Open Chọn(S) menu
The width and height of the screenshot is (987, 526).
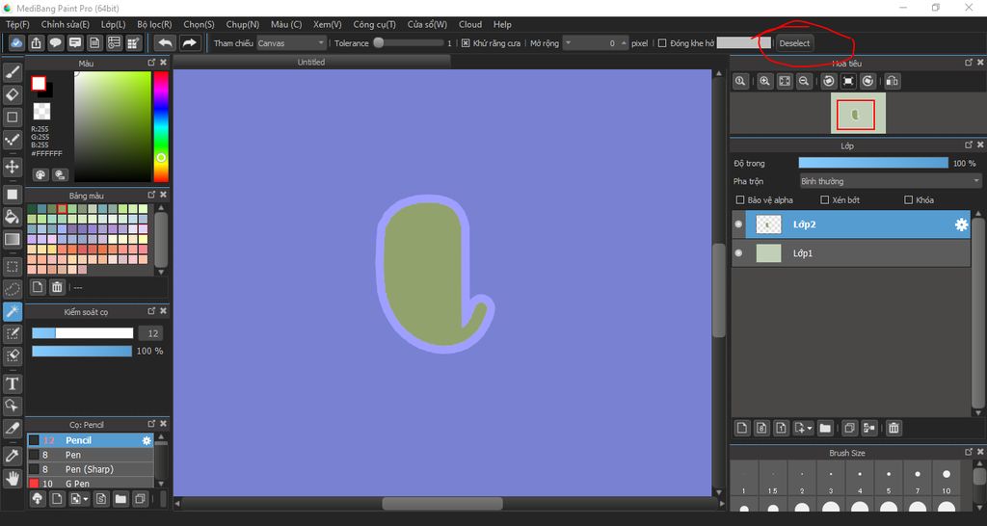coord(199,24)
